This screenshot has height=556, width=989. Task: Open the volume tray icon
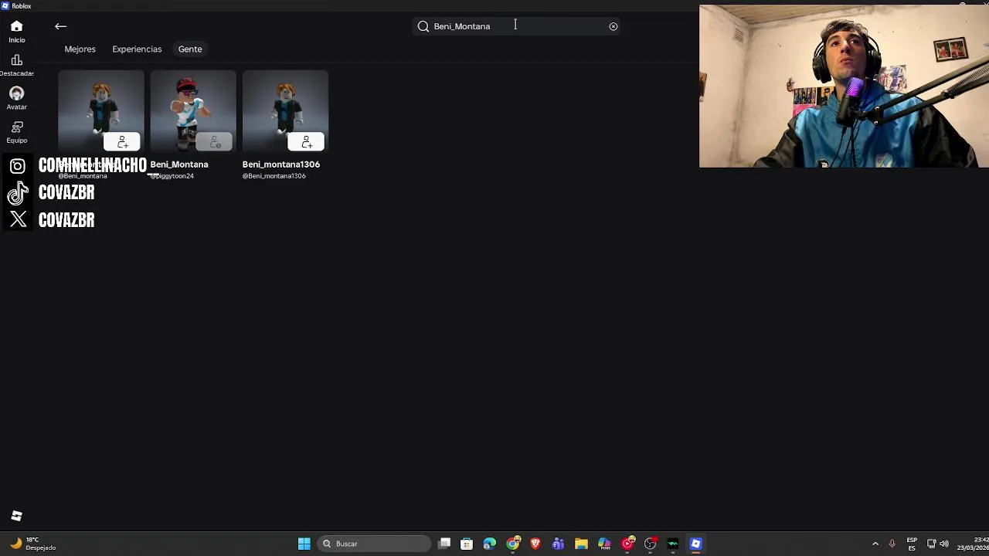[944, 544]
